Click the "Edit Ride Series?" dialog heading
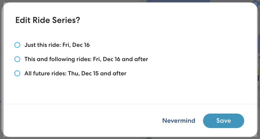 coord(48,20)
